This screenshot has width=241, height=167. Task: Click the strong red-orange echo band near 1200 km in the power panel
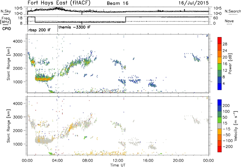pyautogui.click(x=43, y=79)
